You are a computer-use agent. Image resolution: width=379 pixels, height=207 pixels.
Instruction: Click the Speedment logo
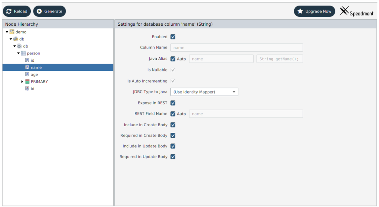[x=357, y=12]
